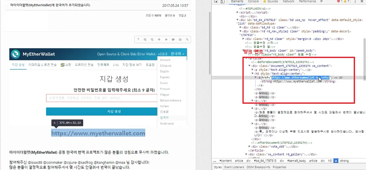Viewport: 366px width, 170px height.
Task: Click the down arrow toolbar icon
Action: [166, 39]
